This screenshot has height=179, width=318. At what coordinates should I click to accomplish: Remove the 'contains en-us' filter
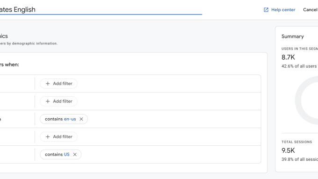[x=81, y=119]
